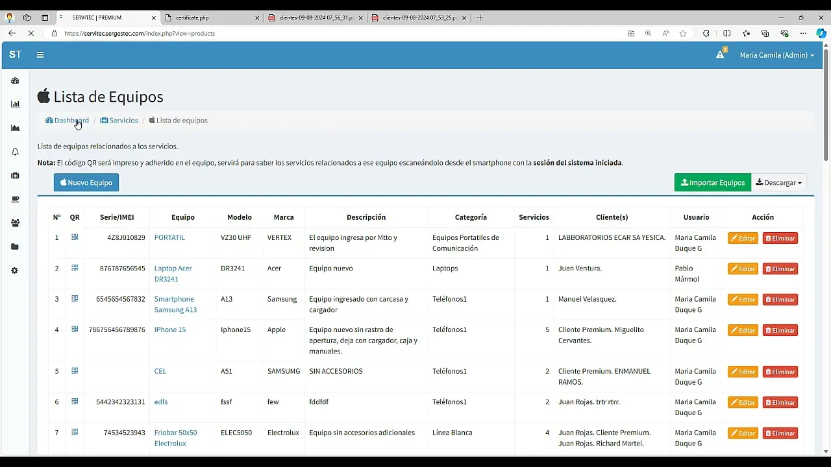The width and height of the screenshot is (831, 467).
Task: Close the certificate.php tab
Action: (x=256, y=18)
